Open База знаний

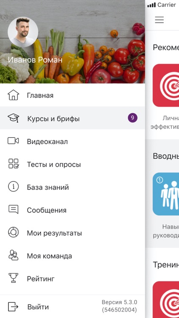click(x=73, y=187)
